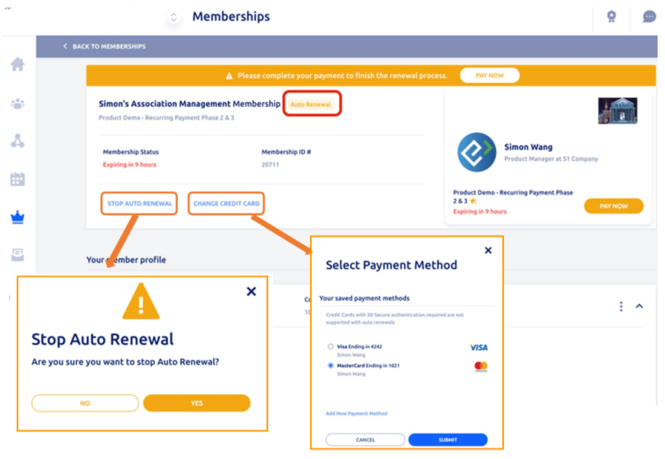Screen dimensions: 665x459
Task: Collapse the profile section with the chevron
Action: (639, 306)
